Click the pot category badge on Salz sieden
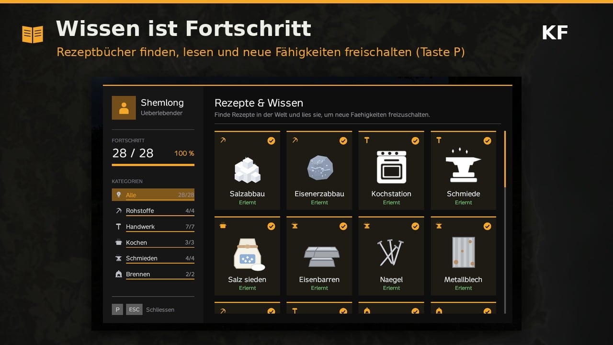Image resolution: width=613 pixels, height=345 pixels. click(x=223, y=226)
